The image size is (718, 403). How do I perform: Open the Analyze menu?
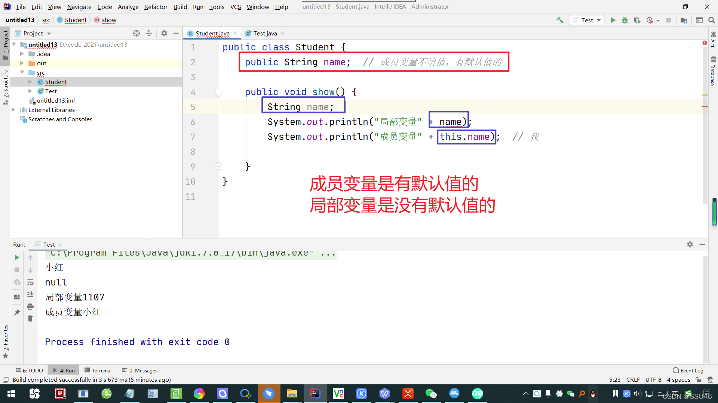pos(128,7)
